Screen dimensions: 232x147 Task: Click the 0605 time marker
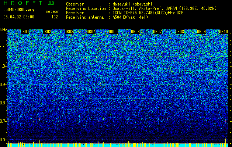[x=113, y=32]
